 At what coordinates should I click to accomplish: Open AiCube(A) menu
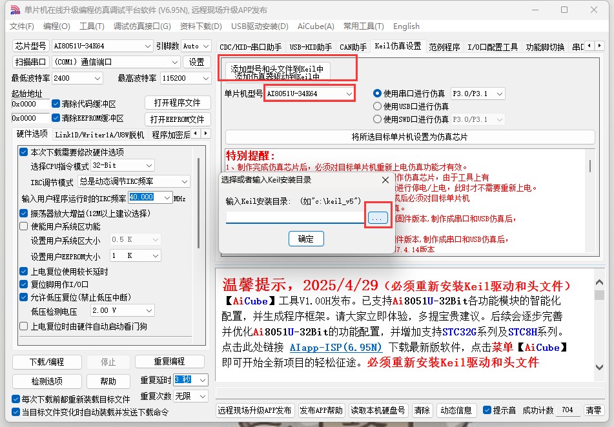coord(316,26)
